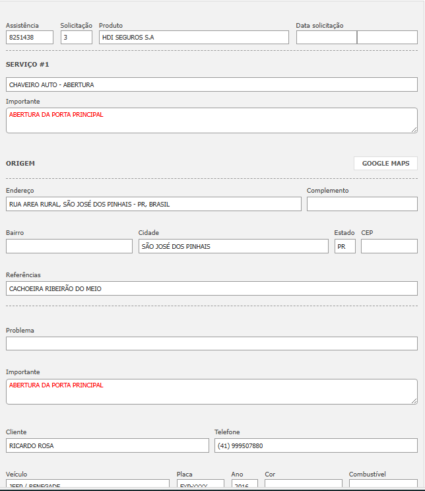Click the second Data solicitação input box

(387, 38)
